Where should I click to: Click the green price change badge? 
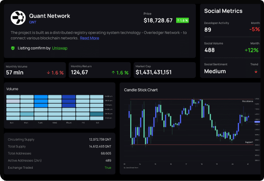coord(183,20)
